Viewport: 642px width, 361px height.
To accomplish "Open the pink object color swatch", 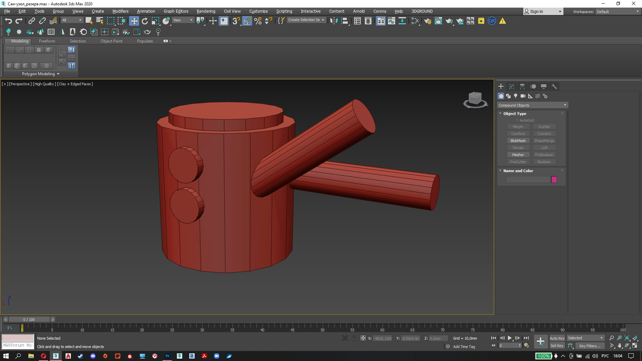I will coord(554,180).
